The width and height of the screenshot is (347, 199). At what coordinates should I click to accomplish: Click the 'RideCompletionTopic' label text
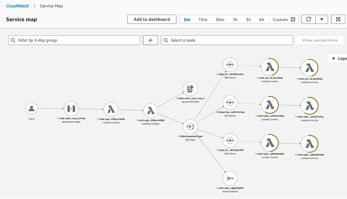pyautogui.click(x=192, y=136)
